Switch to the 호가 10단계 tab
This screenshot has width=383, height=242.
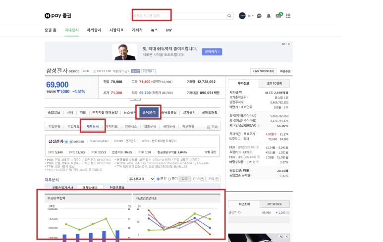coord(274,84)
